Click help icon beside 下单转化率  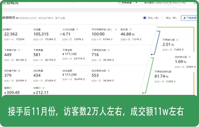[177, 39]
